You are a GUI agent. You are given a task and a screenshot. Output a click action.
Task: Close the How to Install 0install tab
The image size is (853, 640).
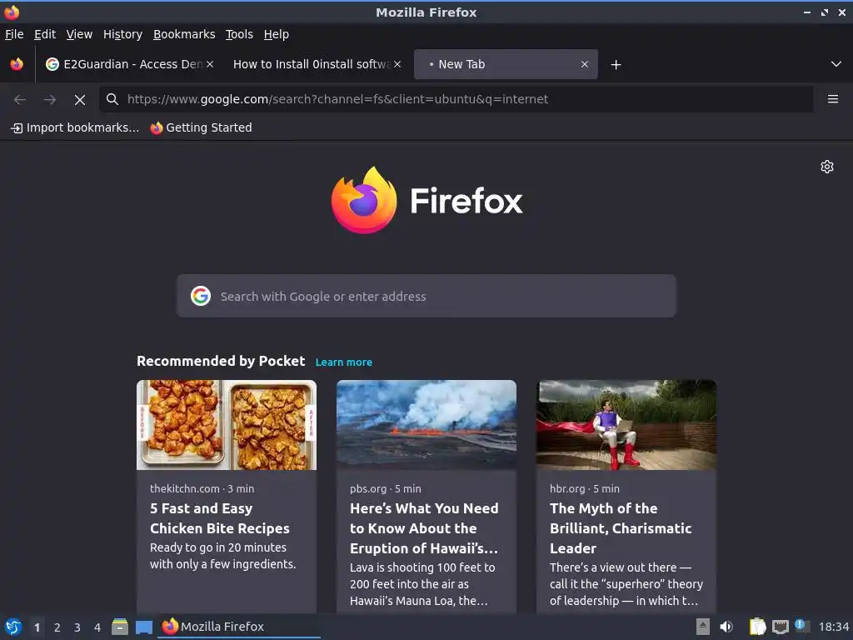(x=397, y=64)
